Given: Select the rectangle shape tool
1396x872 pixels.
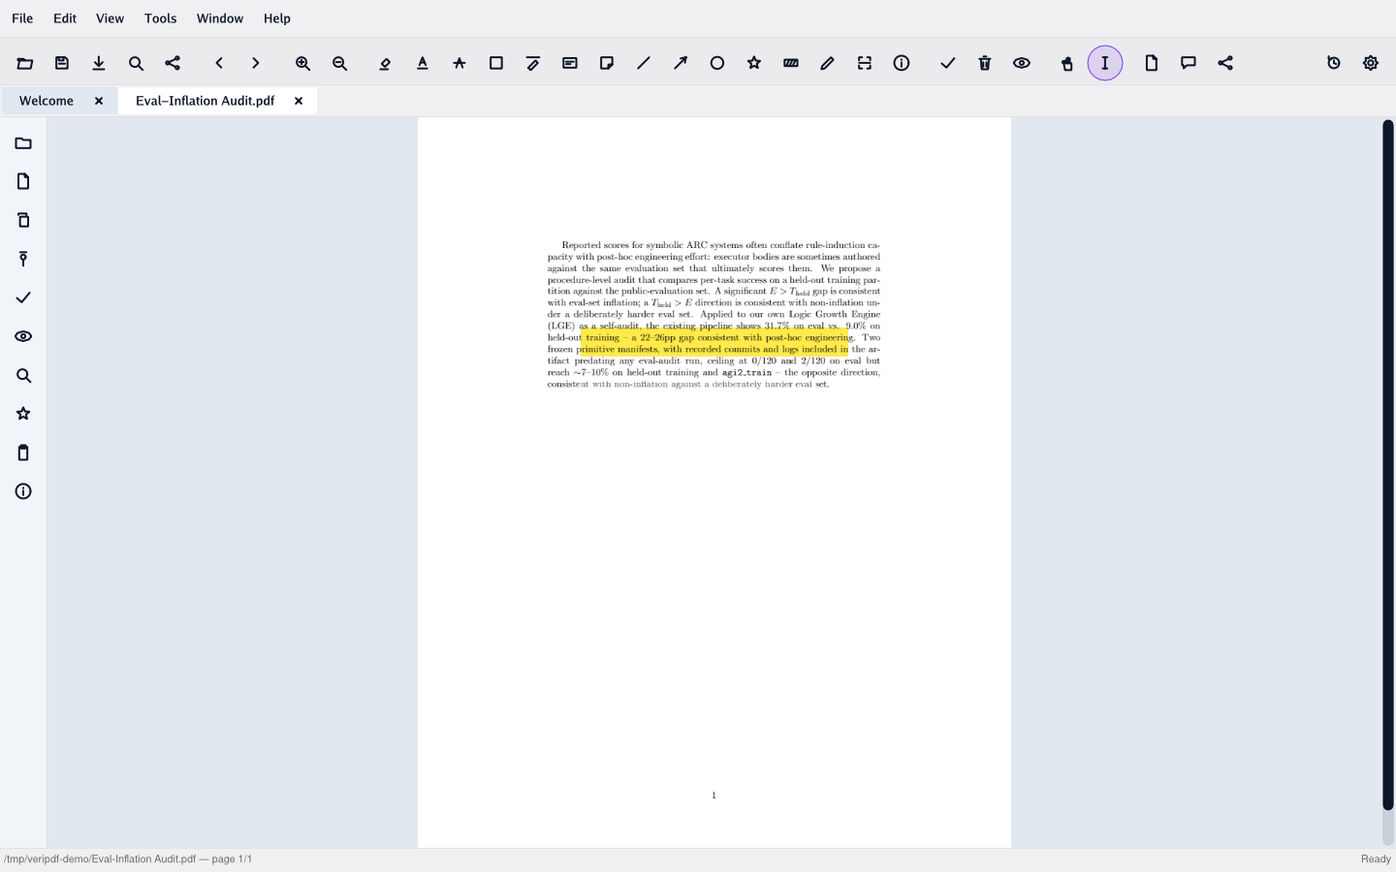Looking at the screenshot, I should pyautogui.click(x=496, y=63).
